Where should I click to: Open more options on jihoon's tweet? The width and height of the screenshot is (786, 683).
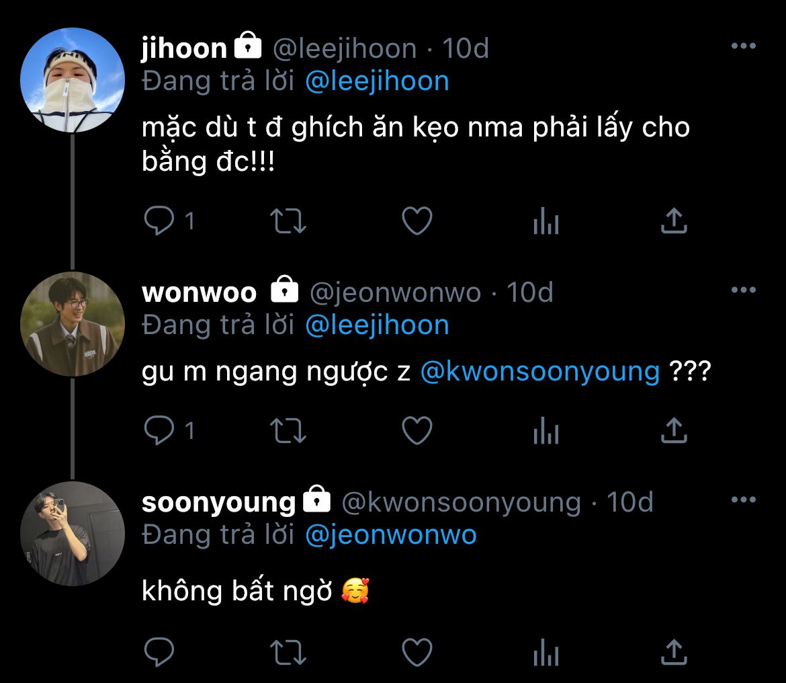tap(743, 46)
